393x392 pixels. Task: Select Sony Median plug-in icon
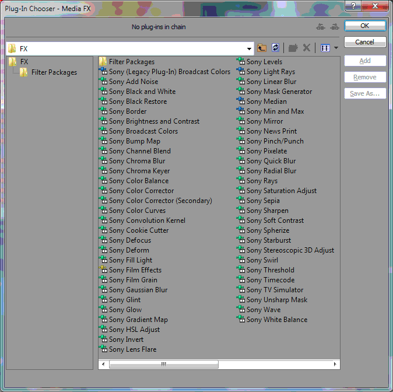(x=241, y=101)
